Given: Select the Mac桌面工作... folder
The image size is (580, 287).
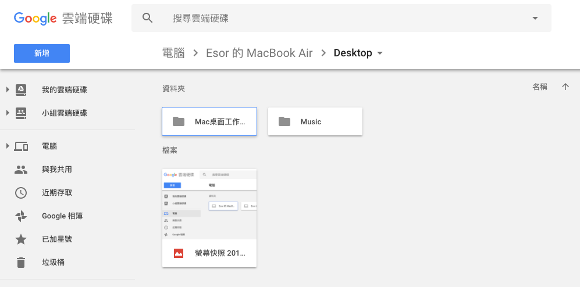Looking at the screenshot, I should [x=209, y=121].
